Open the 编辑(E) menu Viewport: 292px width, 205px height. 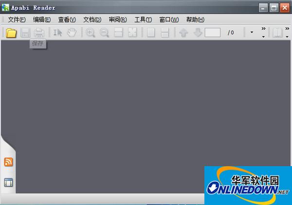click(x=42, y=19)
